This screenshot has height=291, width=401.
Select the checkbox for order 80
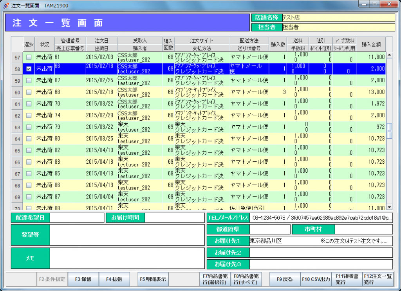click(x=29, y=139)
